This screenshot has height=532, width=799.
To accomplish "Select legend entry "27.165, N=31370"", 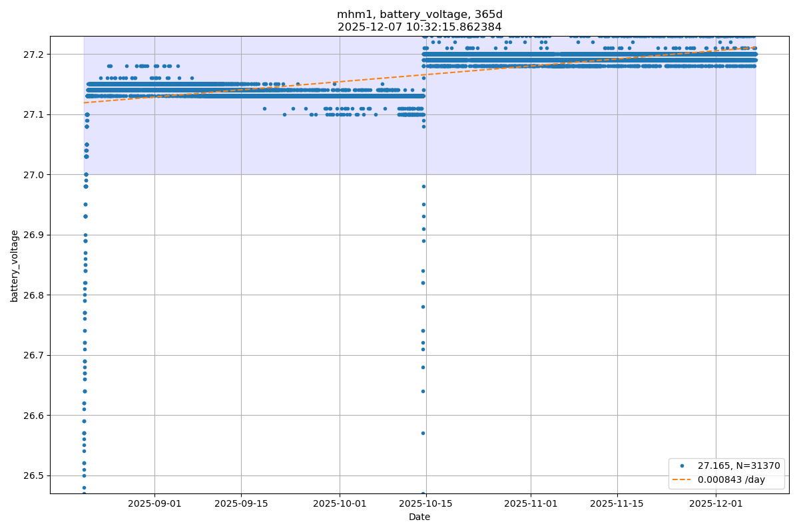I will point(738,466).
